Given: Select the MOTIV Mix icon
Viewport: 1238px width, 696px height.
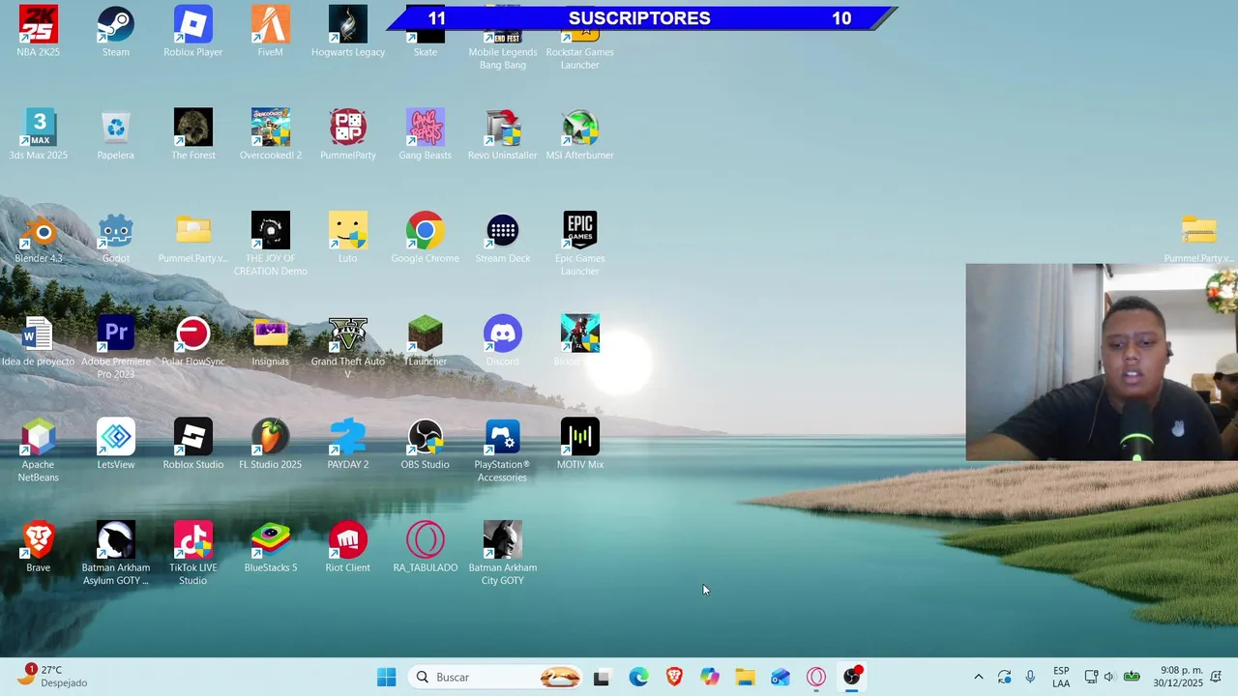Looking at the screenshot, I should (580, 438).
